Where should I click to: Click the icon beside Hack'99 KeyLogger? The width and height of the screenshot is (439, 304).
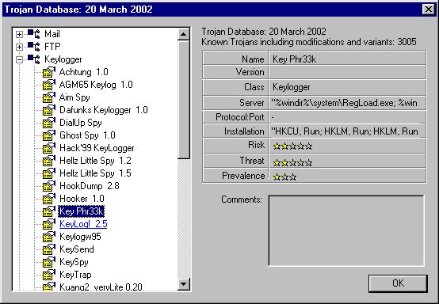tap(49, 148)
